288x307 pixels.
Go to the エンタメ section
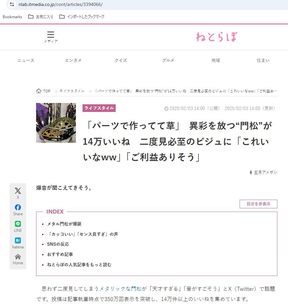pyautogui.click(x=73, y=60)
